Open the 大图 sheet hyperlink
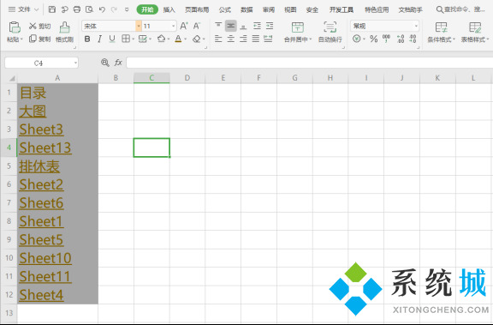The width and height of the screenshot is (493, 325). [33, 111]
